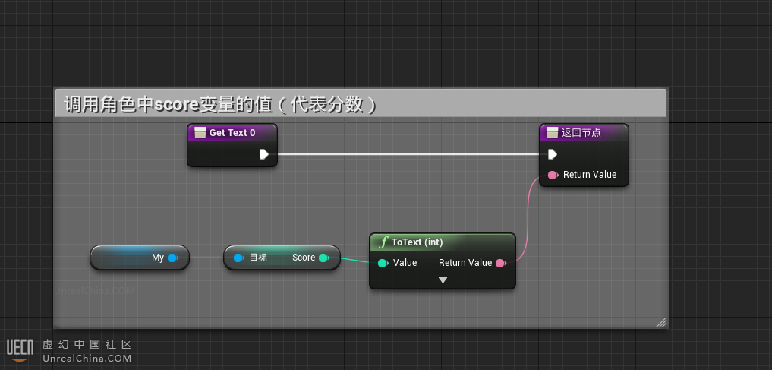Click the blue 目标 input pin
This screenshot has height=370, width=772.
point(238,258)
